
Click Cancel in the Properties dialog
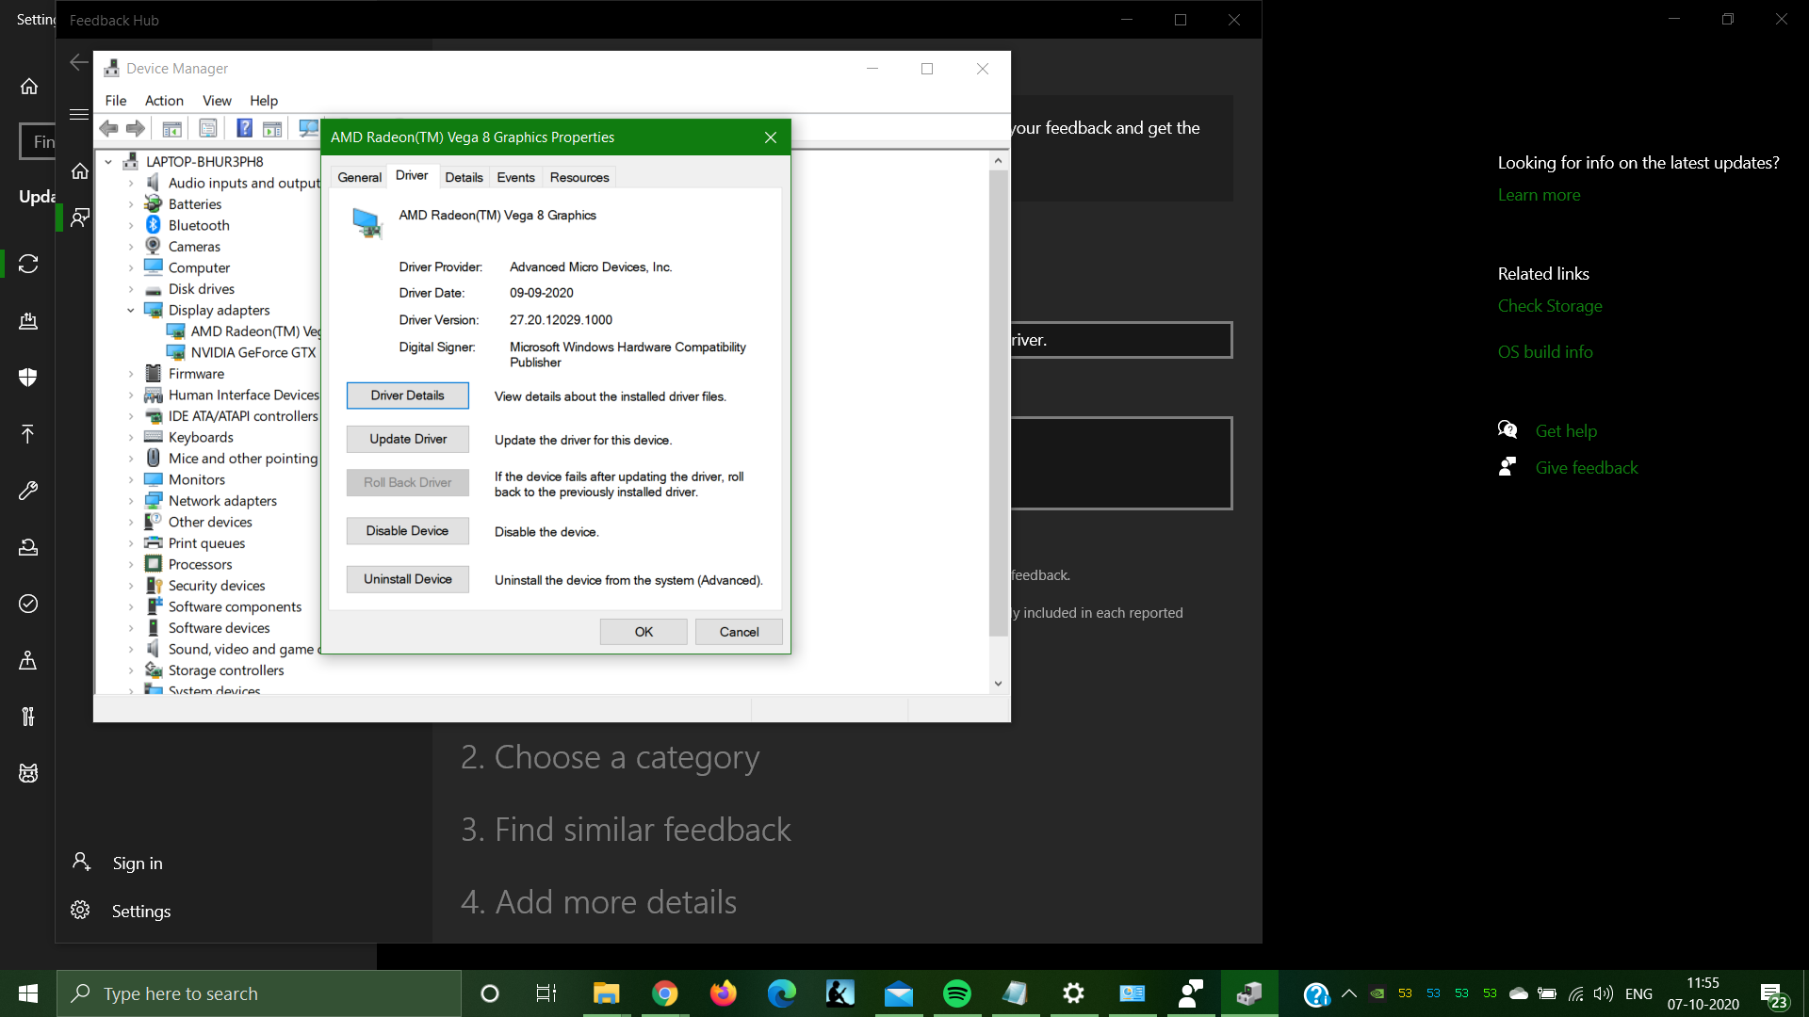[x=739, y=632]
